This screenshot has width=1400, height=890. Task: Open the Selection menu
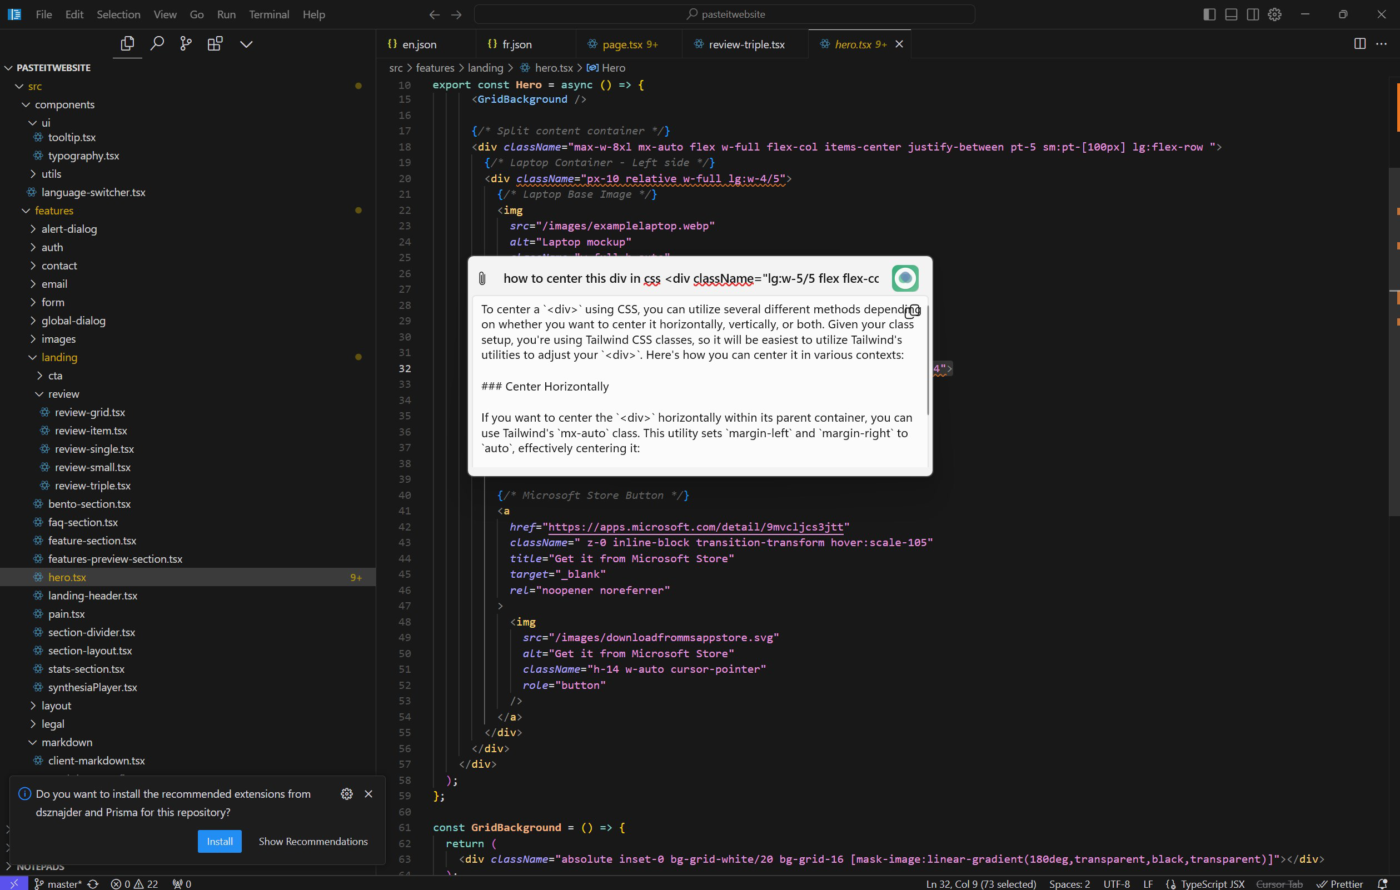[x=118, y=14]
